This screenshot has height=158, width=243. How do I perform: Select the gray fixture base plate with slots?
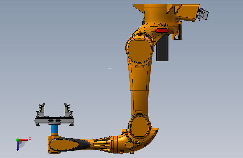point(54,121)
